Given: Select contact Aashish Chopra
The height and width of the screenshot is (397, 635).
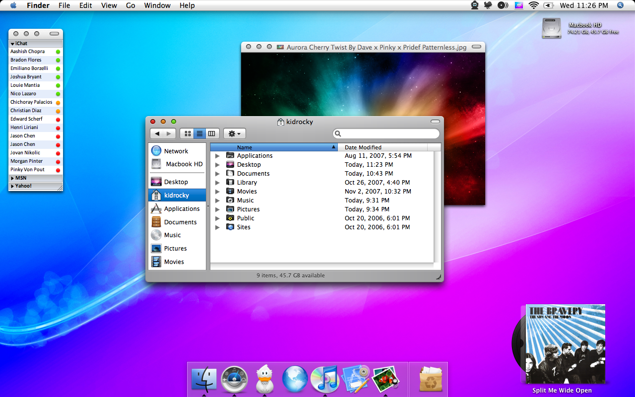Looking at the screenshot, I should [35, 52].
